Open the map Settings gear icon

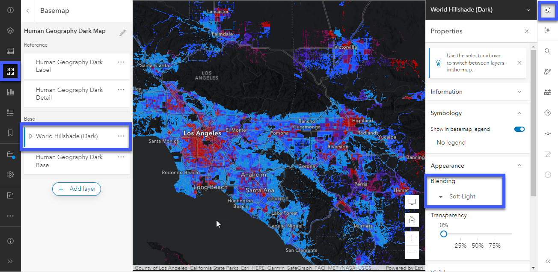coord(10,174)
